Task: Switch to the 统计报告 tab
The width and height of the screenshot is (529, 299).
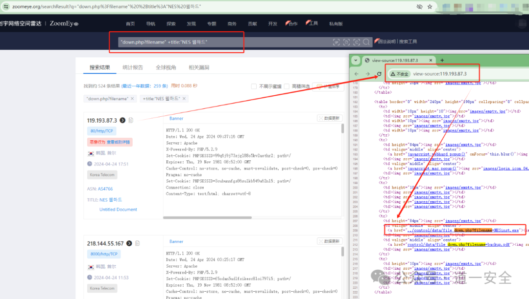Action: pos(133,67)
